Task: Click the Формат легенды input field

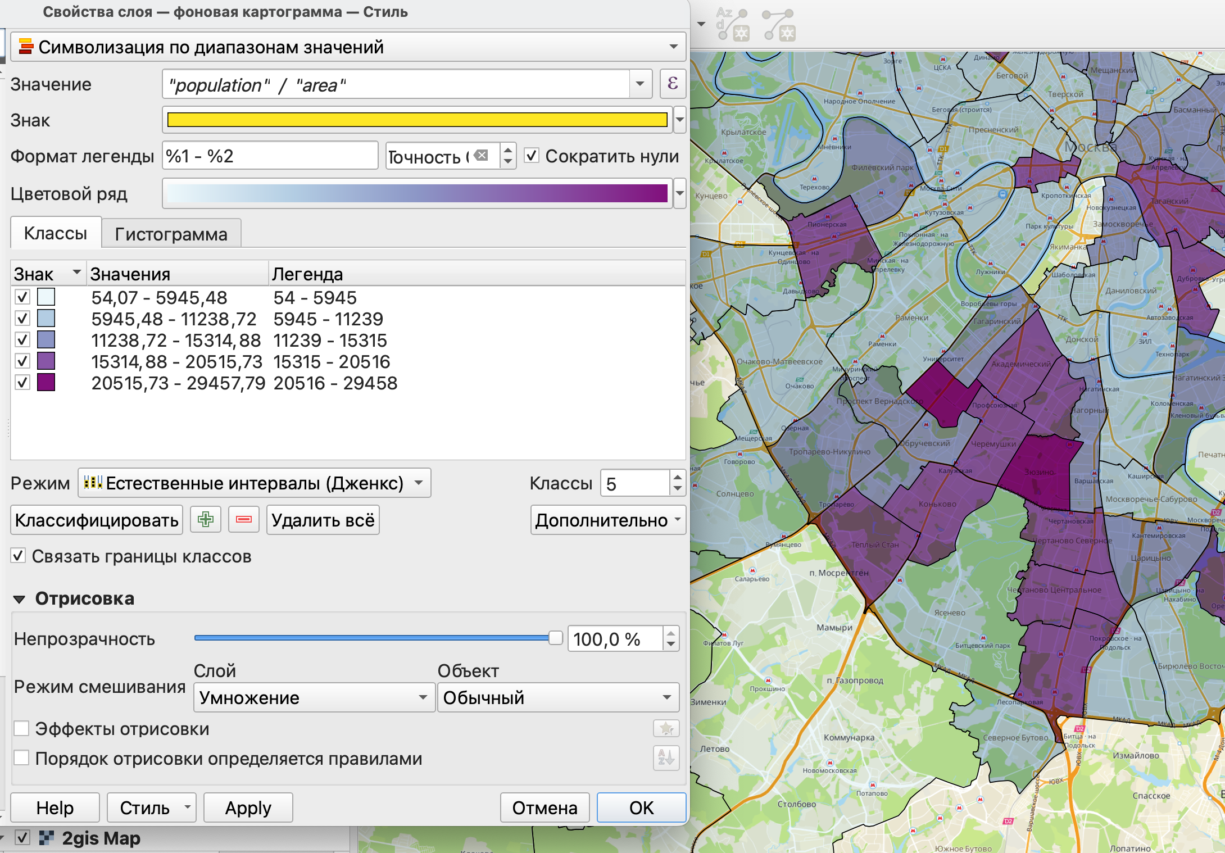Action: point(270,156)
